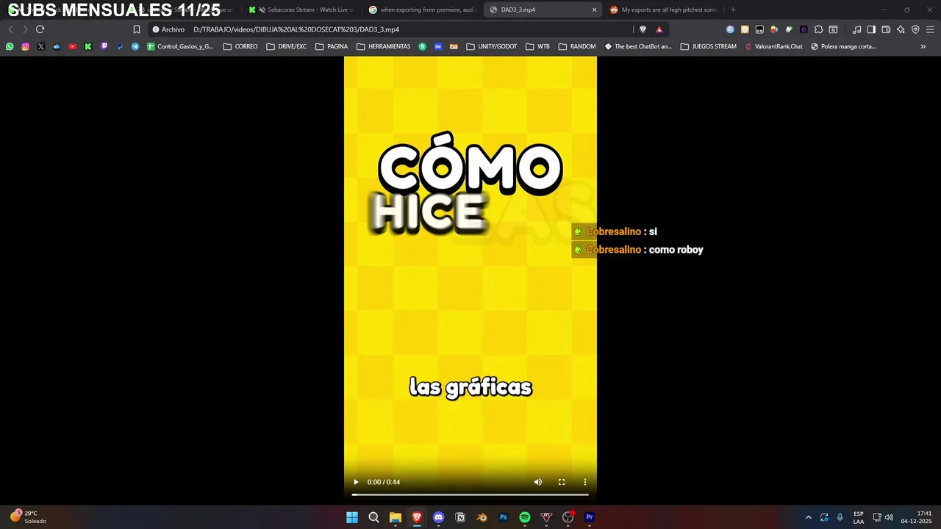Image resolution: width=941 pixels, height=529 pixels.
Task: Enter fullscreen mode in the video player
Action: [x=562, y=482]
